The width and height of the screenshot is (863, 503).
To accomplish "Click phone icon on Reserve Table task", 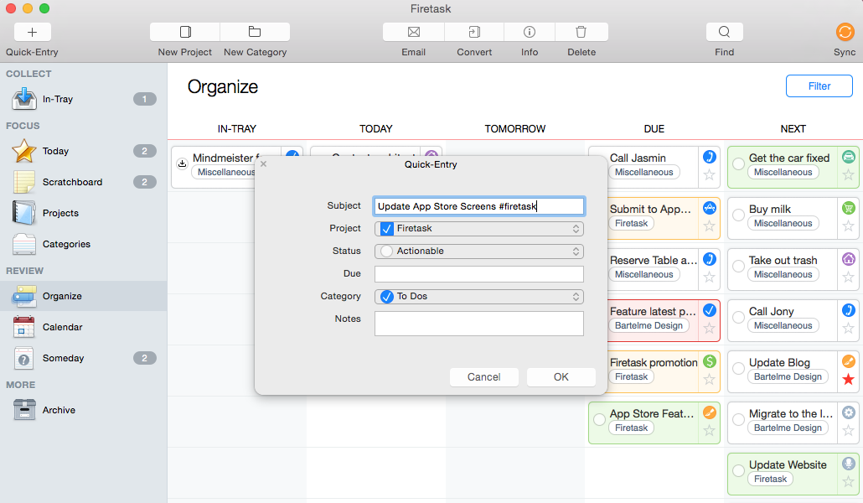I will coord(710,259).
